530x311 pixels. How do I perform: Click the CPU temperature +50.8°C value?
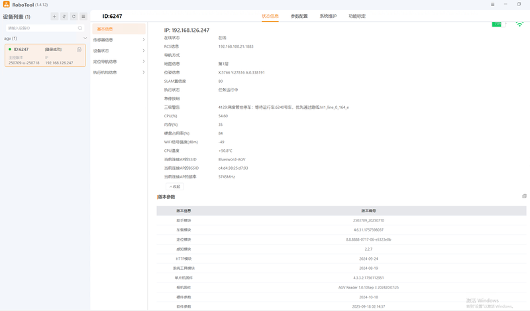pyautogui.click(x=225, y=151)
